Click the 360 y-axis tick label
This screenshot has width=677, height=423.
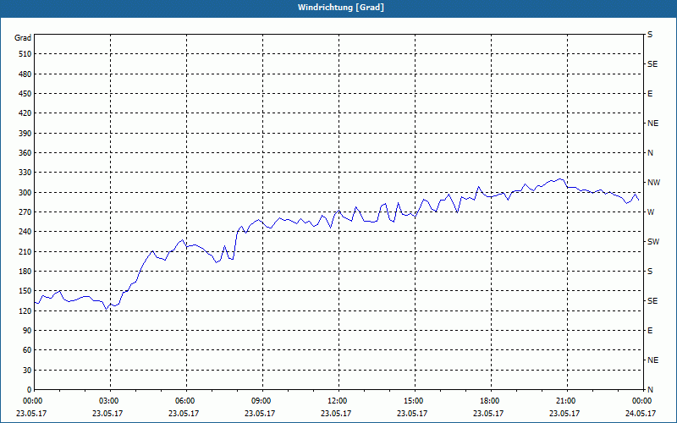coord(25,153)
